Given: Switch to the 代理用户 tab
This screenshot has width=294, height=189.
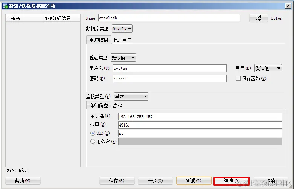Looking at the screenshot, I should pyautogui.click(x=122, y=40).
